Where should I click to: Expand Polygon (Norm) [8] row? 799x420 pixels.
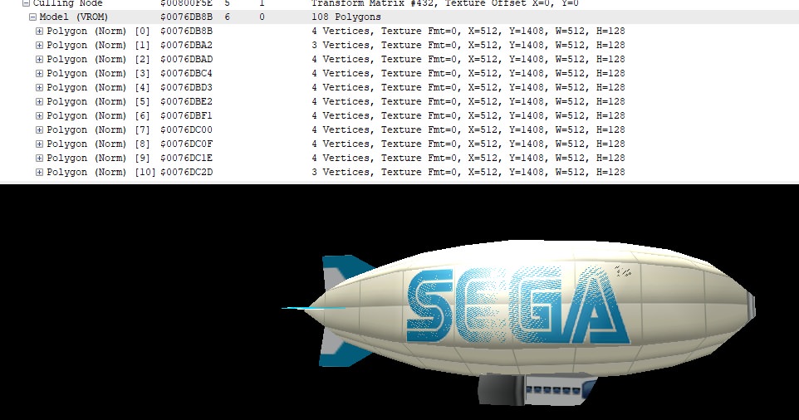(x=39, y=144)
